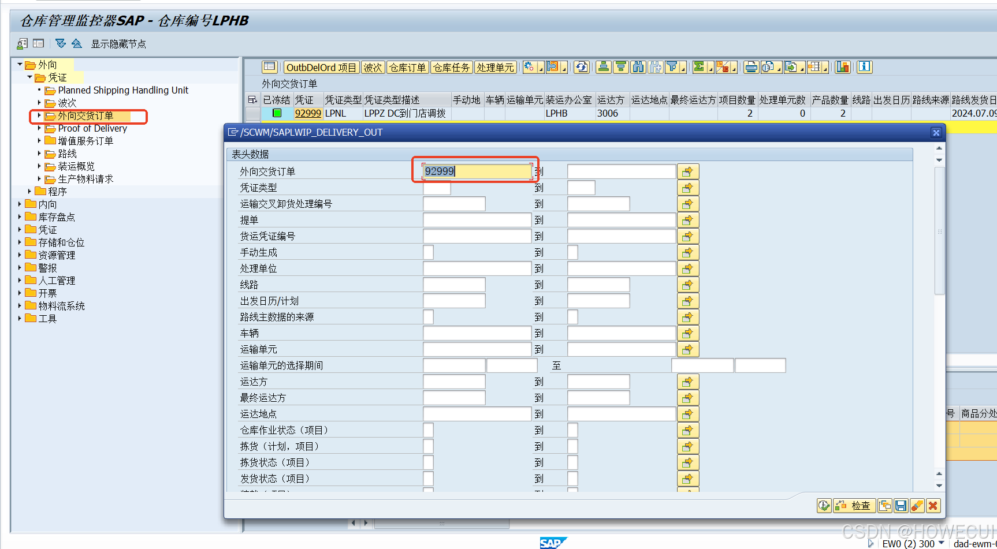Click the 处理单位 from input field

coord(477,268)
